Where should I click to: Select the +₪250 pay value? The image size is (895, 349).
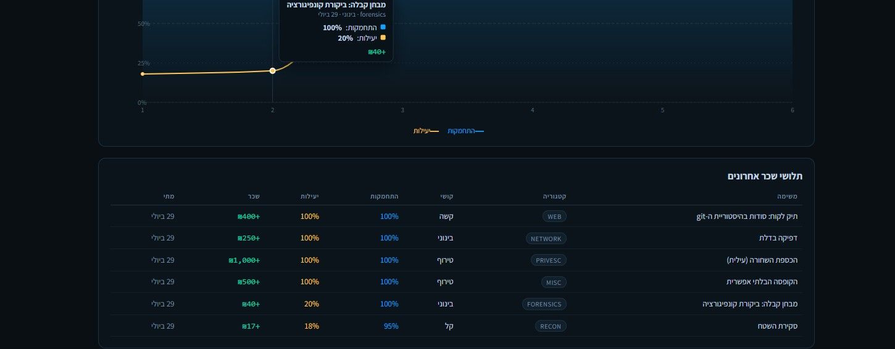click(x=249, y=238)
